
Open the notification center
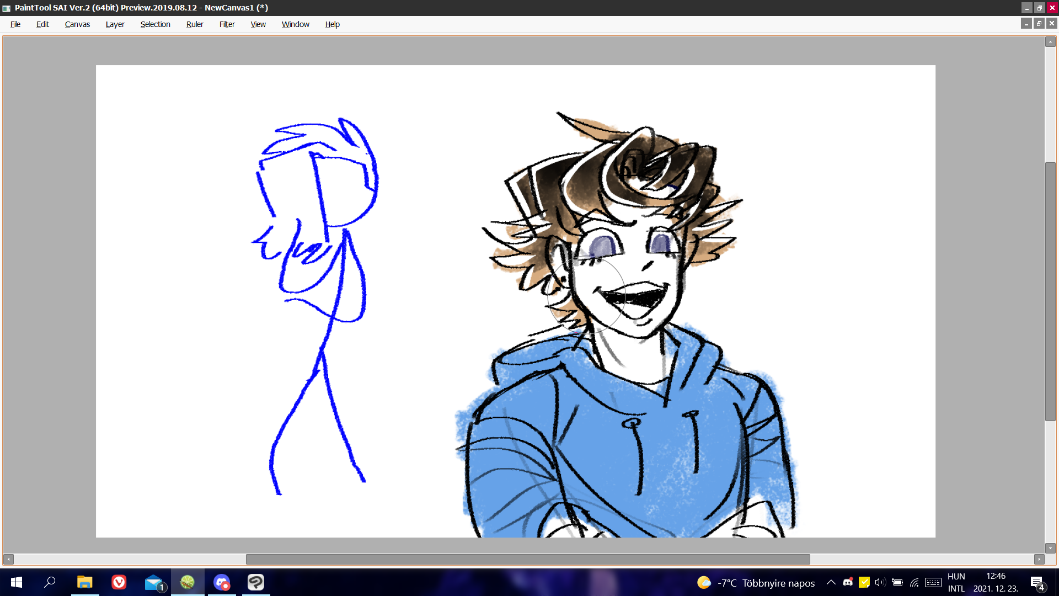point(1037,583)
